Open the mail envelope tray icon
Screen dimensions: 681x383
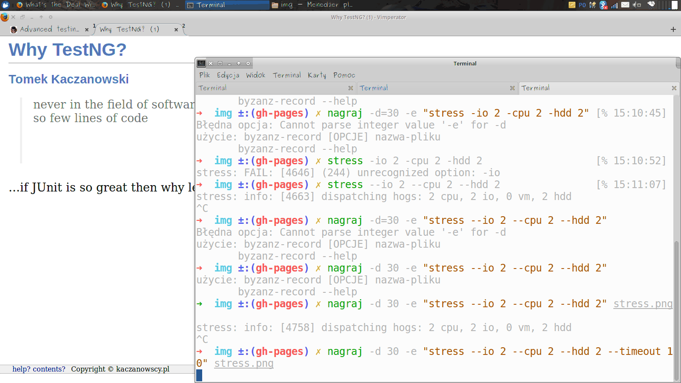pyautogui.click(x=625, y=5)
